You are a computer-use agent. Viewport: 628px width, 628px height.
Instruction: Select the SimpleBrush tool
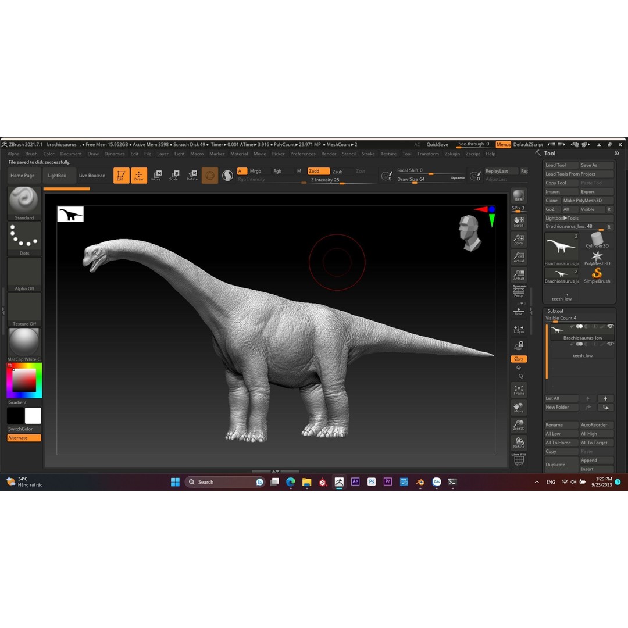click(597, 276)
